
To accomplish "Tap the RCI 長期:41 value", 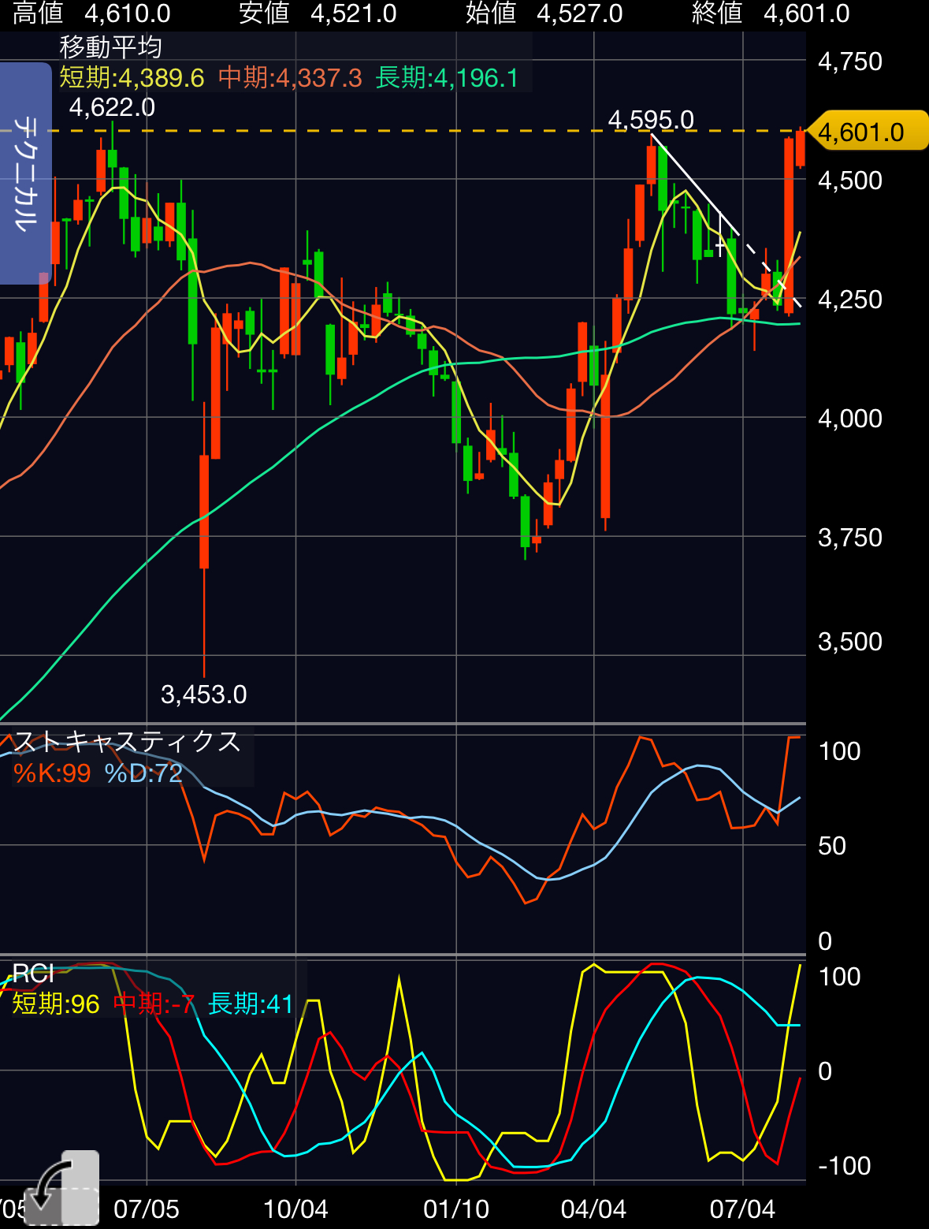I will (x=250, y=1004).
